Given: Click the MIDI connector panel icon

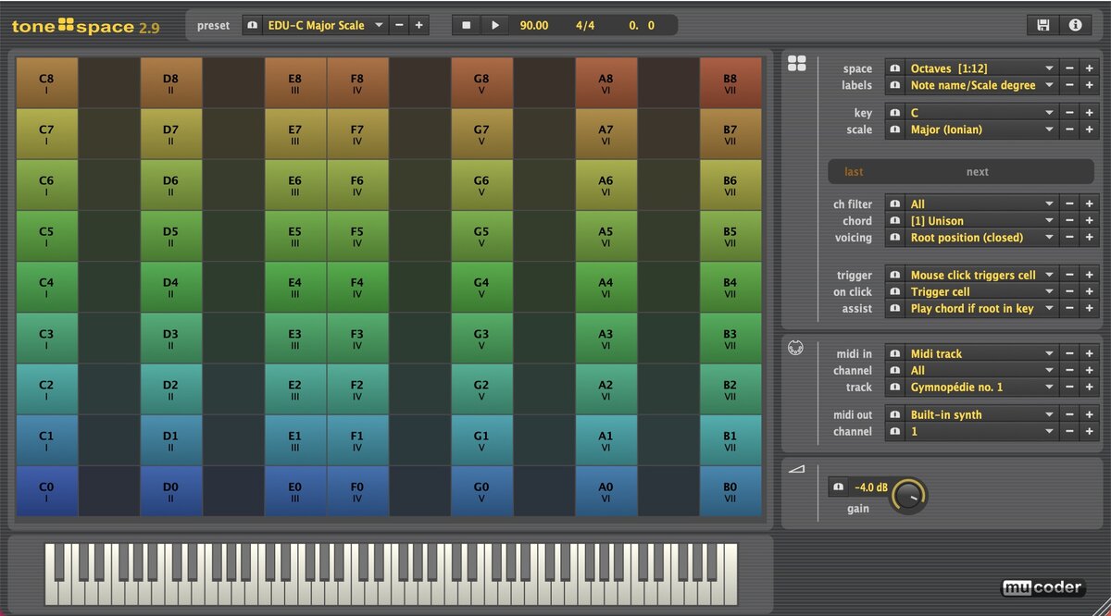Looking at the screenshot, I should [795, 349].
